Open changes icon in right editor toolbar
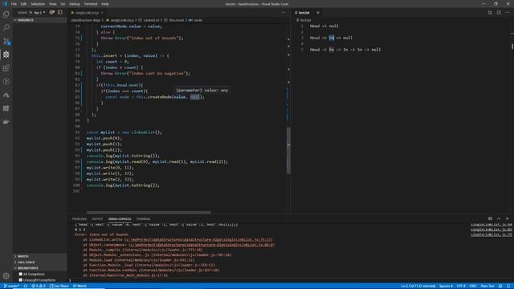The image size is (514, 289). click(x=490, y=13)
